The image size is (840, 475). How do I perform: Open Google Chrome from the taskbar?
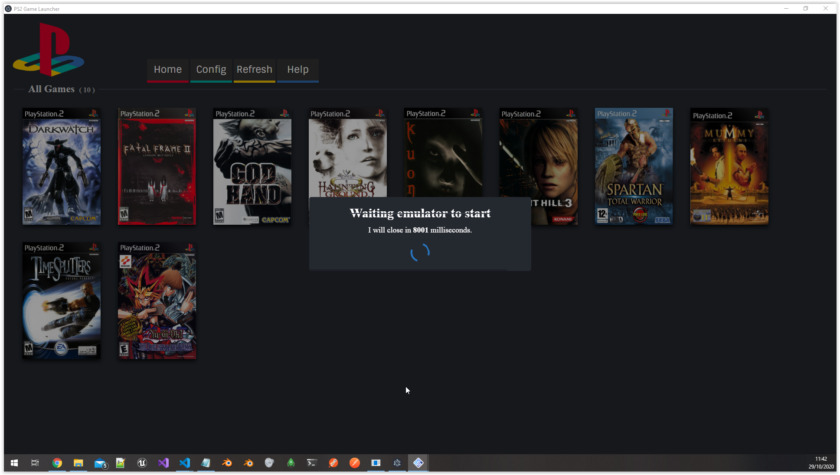pos(57,463)
